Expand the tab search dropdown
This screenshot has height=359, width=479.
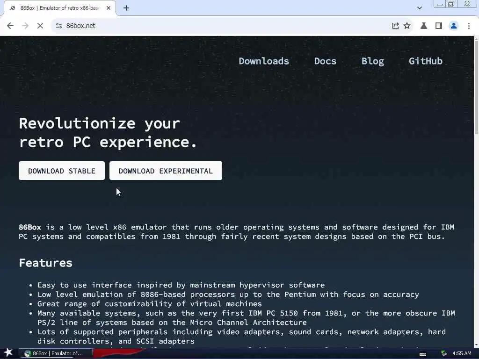420,8
